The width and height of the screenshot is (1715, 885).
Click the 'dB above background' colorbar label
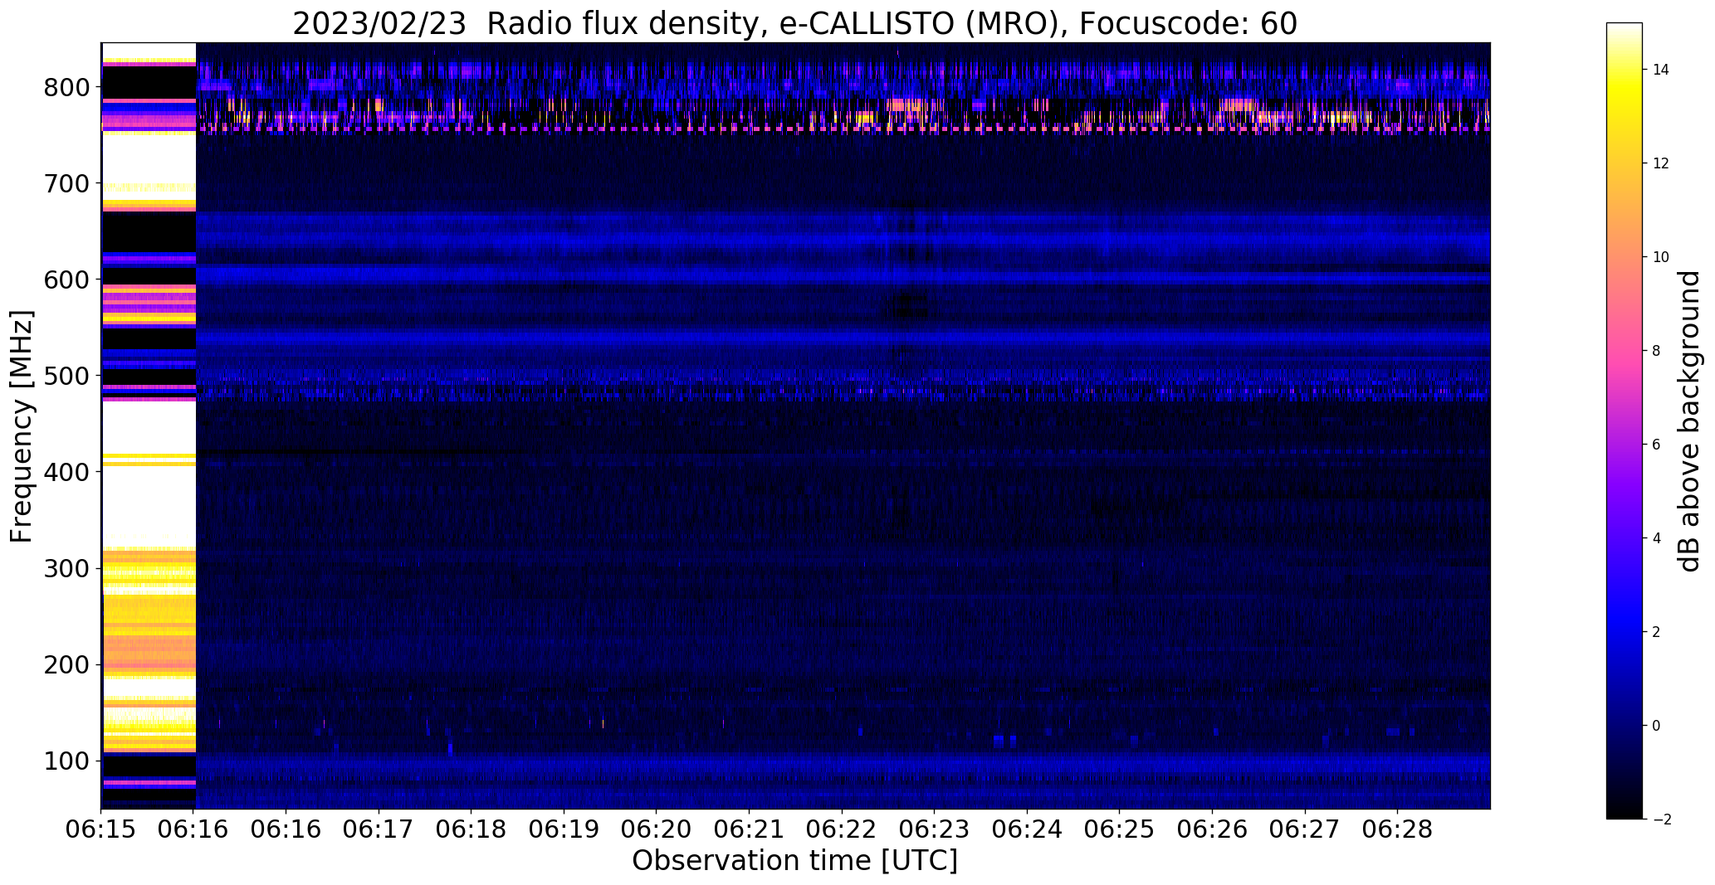(1689, 421)
